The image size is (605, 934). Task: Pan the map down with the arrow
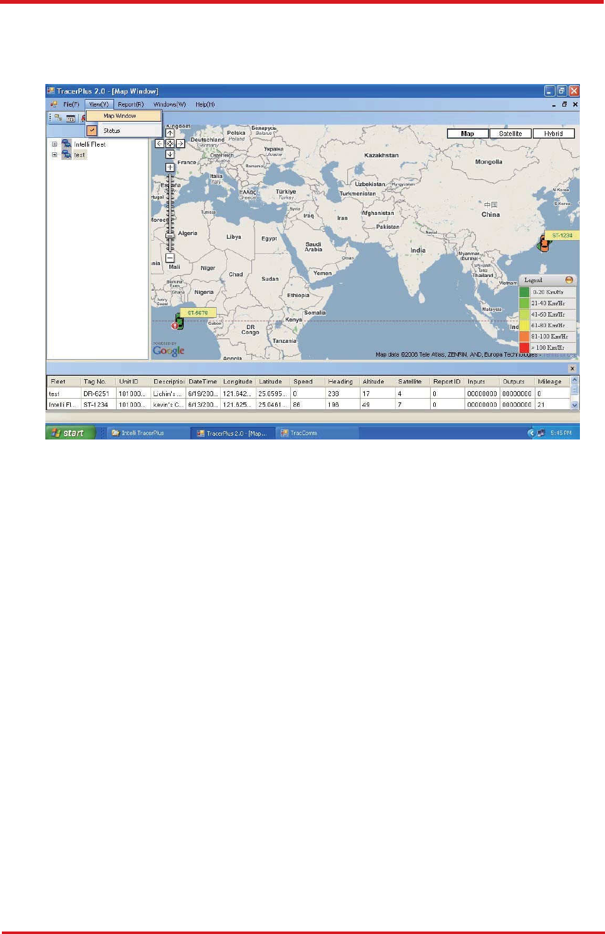170,154
